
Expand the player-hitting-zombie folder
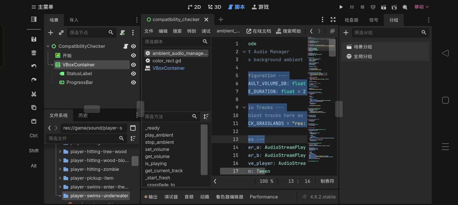point(60,169)
